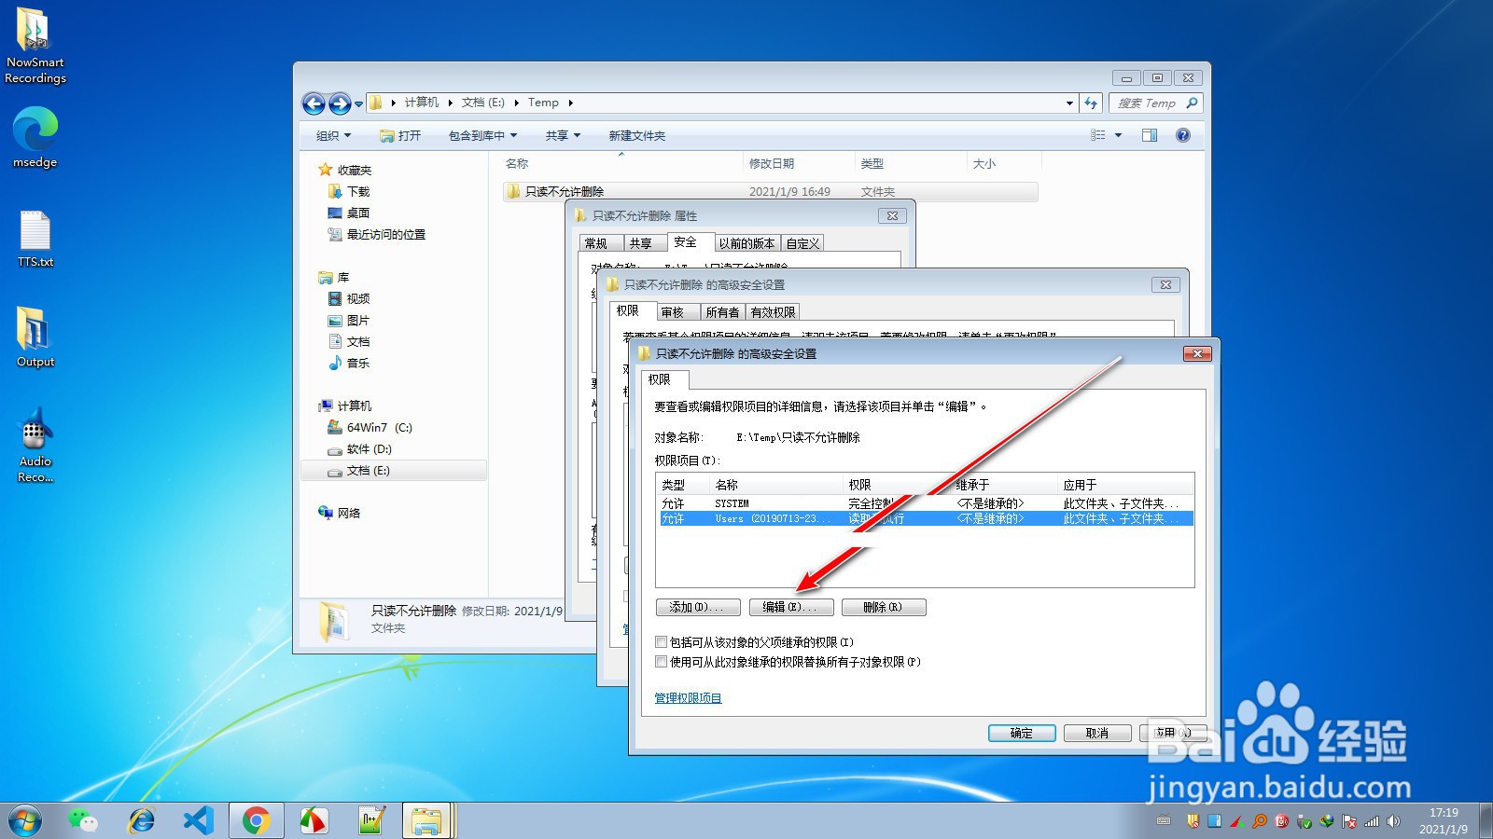Open address bar history dropdown arrow

coord(1069,103)
